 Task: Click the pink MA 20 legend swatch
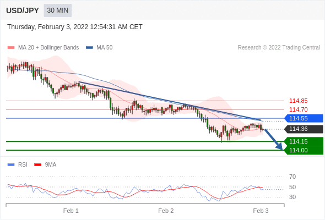pyautogui.click(x=11, y=48)
